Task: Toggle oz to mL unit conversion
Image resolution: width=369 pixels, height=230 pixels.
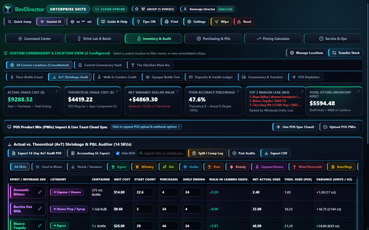Action: pyautogui.click(x=81, y=21)
